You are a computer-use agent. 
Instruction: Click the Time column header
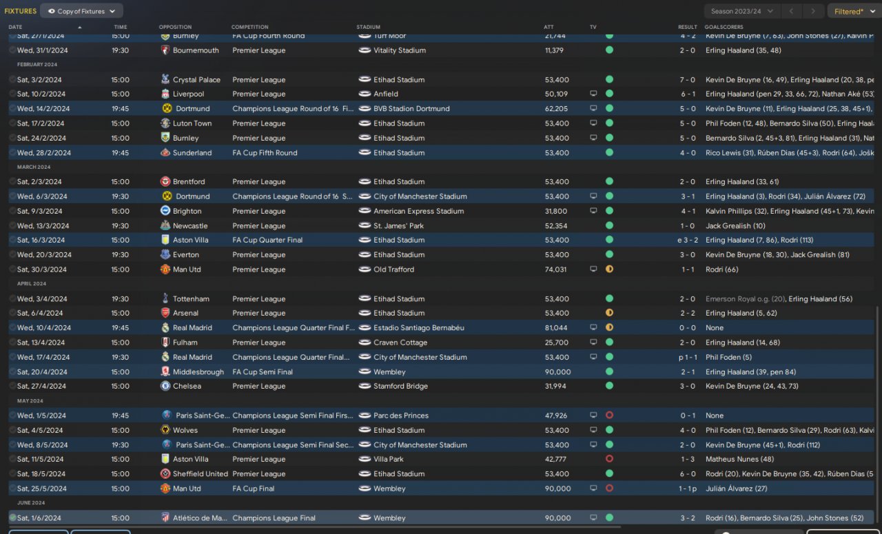pyautogui.click(x=121, y=27)
